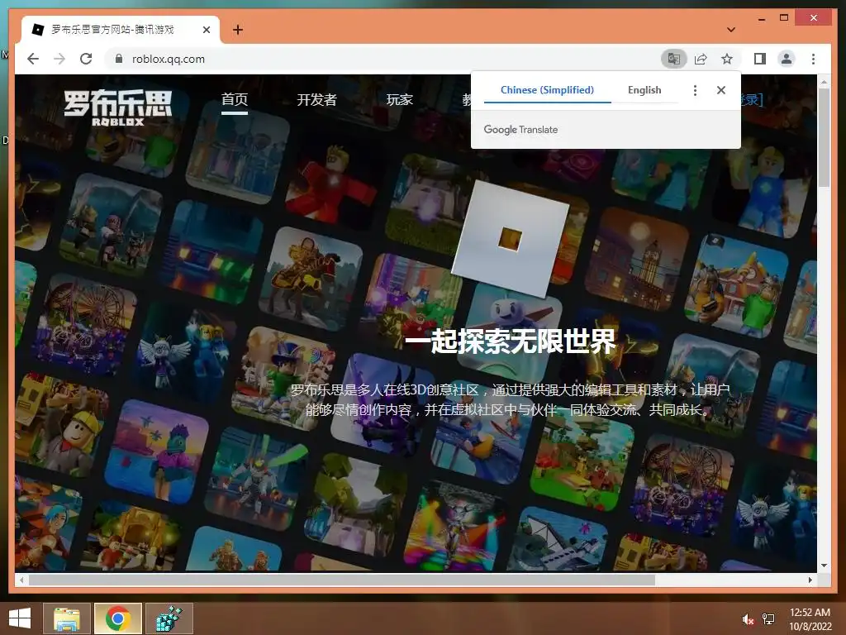Image resolution: width=846 pixels, height=635 pixels.
Task: Close the Google Translate popup
Action: coord(720,90)
